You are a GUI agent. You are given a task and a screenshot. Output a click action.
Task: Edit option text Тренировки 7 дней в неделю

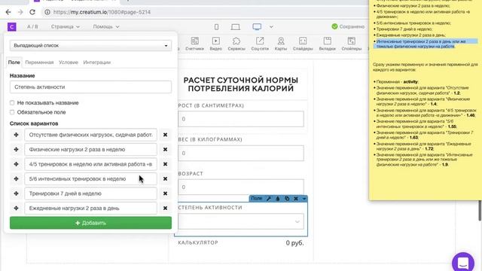[x=90, y=193]
